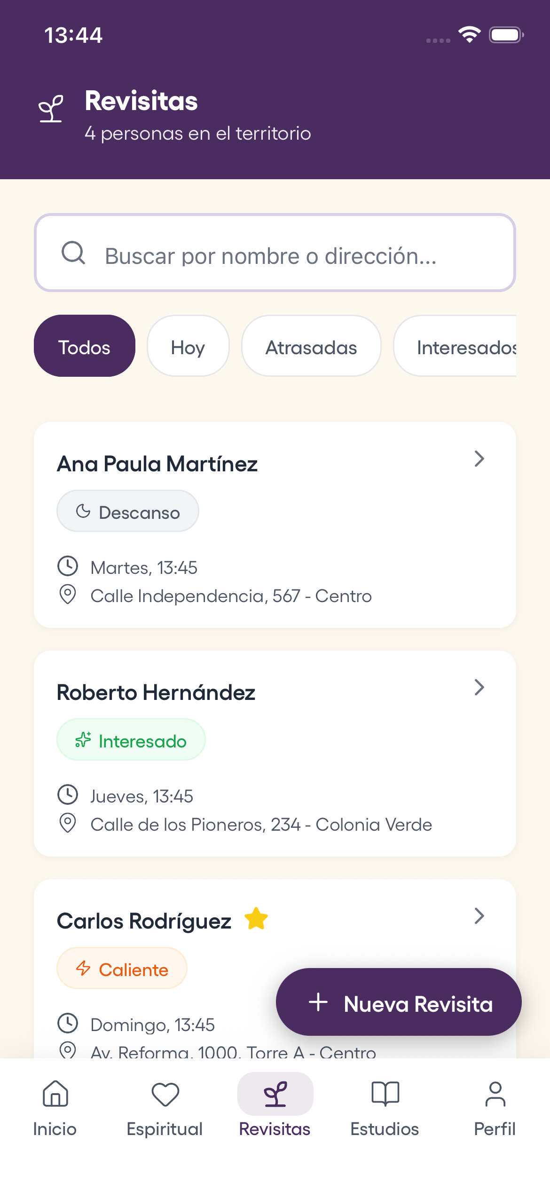Select the Todos filter chip

[x=85, y=346]
